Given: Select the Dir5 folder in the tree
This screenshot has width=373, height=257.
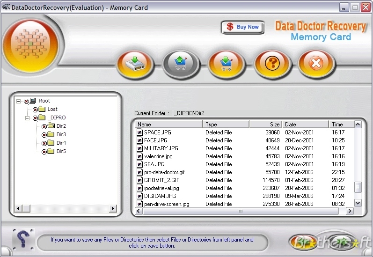Looking at the screenshot, I should tap(61, 151).
